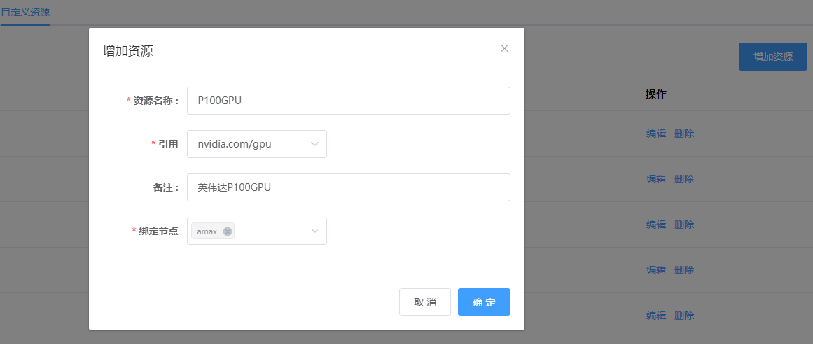Click 编辑 link in the third table row

[656, 225]
